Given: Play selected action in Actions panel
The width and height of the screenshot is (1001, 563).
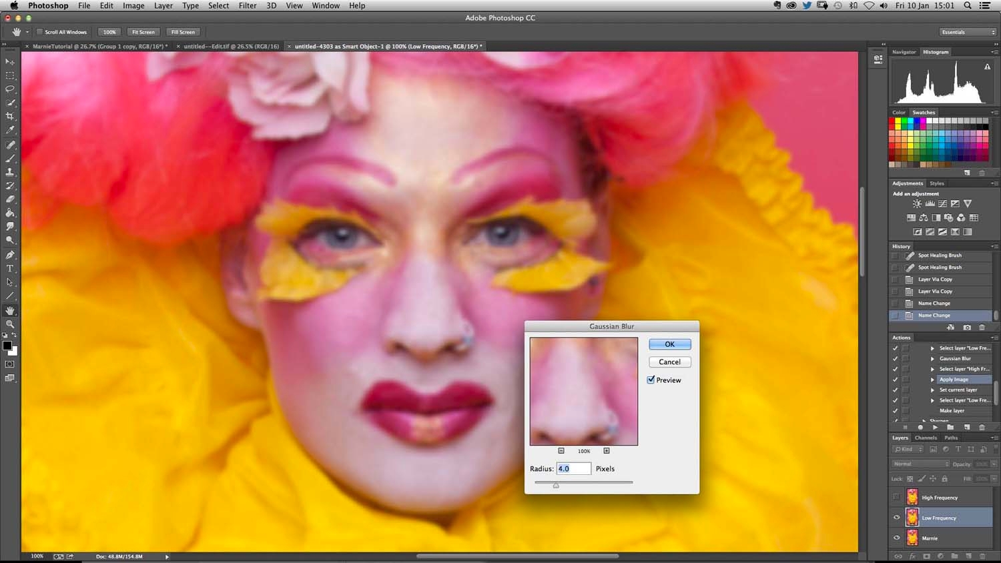Looking at the screenshot, I should pyautogui.click(x=935, y=427).
